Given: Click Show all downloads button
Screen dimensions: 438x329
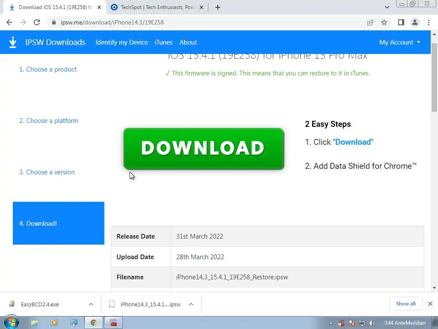Looking at the screenshot, I should click(x=405, y=304).
